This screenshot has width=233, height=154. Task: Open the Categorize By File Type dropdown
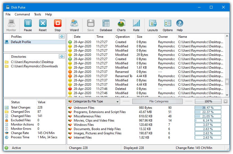point(94,102)
